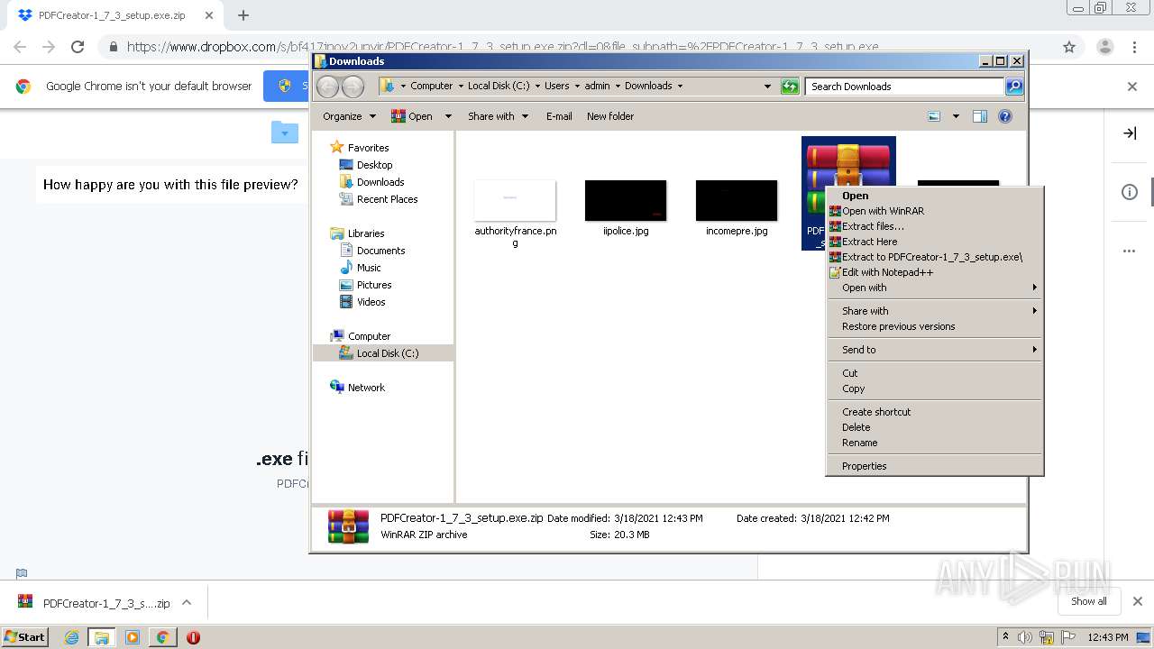Screen dimensions: 1154x649
Task: Choose Copy from context menu
Action: coord(934,388)
